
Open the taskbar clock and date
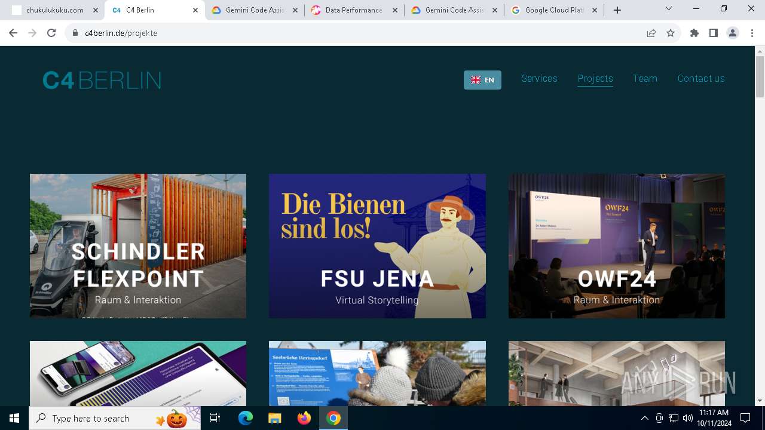[714, 418]
